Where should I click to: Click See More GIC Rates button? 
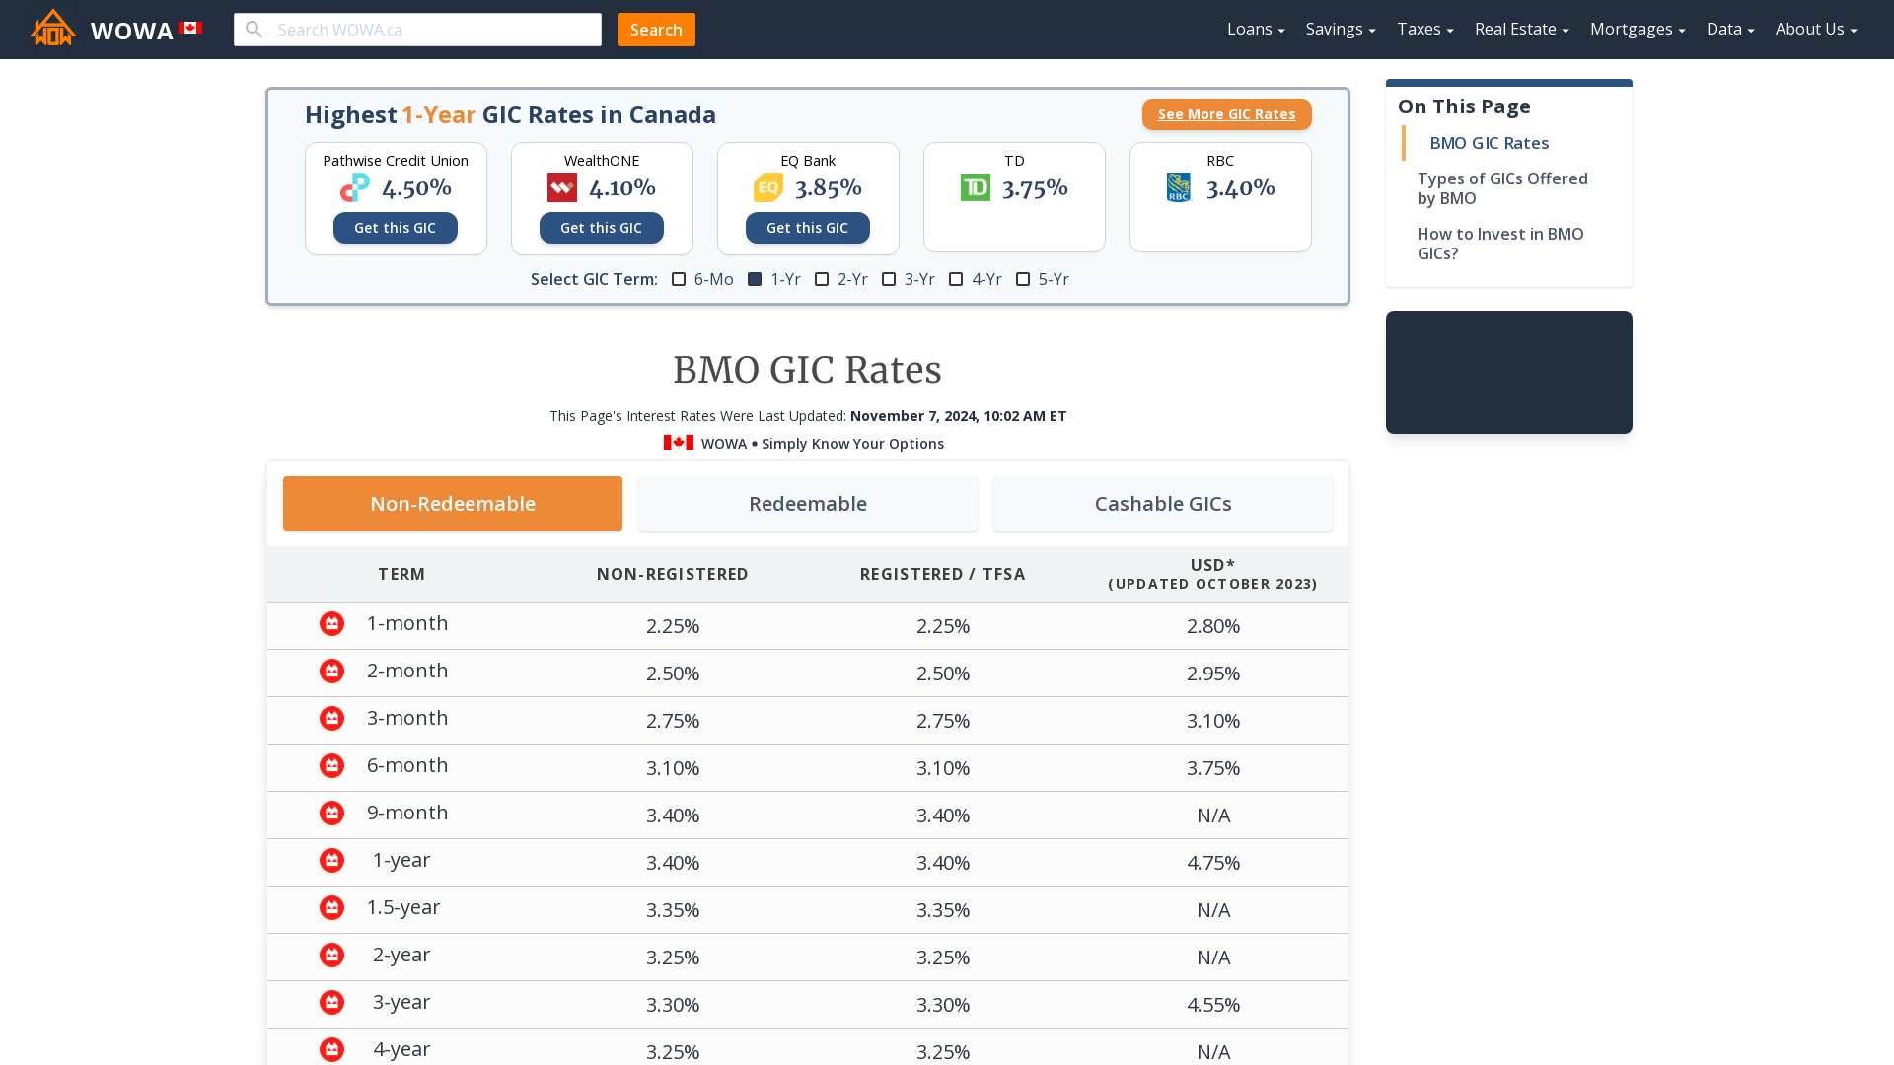click(1226, 114)
